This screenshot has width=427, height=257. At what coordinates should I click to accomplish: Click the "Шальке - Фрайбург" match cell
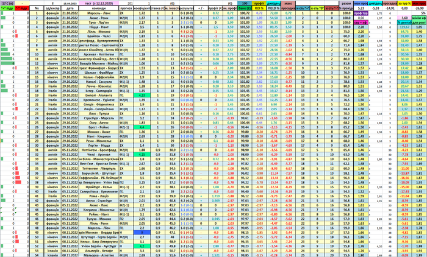click(99, 72)
